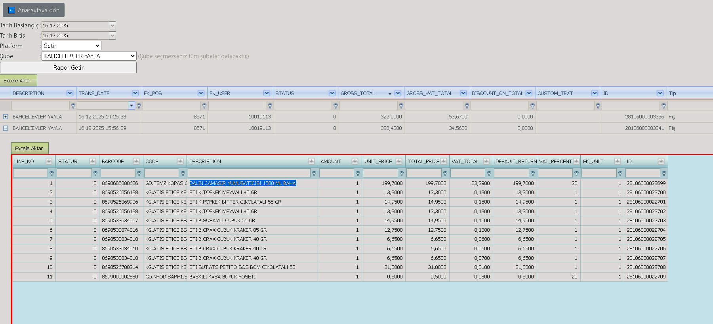Open the Tarih Başlangıç date picker arrow
Viewport: 713px width, 324px height.
112,25
